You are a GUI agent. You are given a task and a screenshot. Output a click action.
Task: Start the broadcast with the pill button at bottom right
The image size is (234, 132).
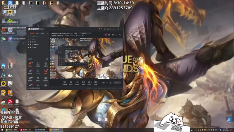pyautogui.click(x=117, y=83)
